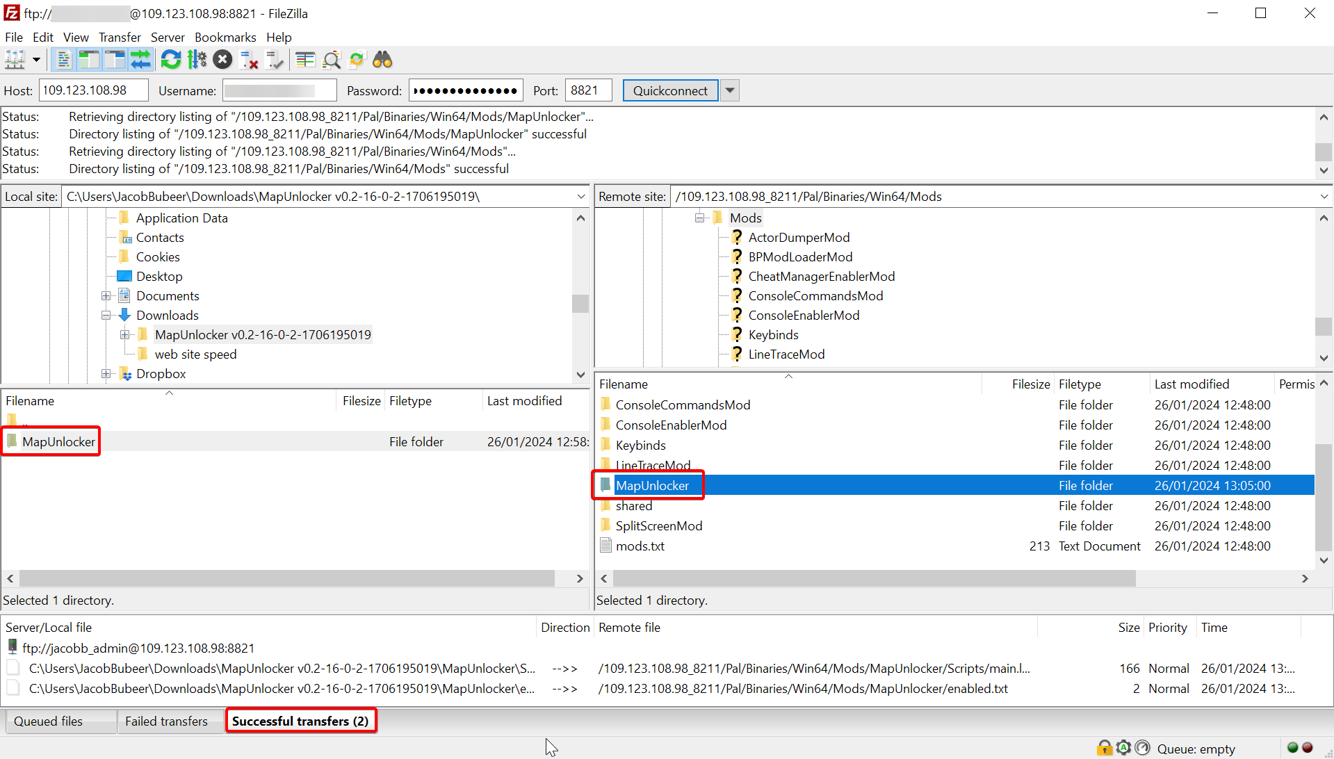Click the Port input field
Screen dimensions: 1334x759
point(587,90)
